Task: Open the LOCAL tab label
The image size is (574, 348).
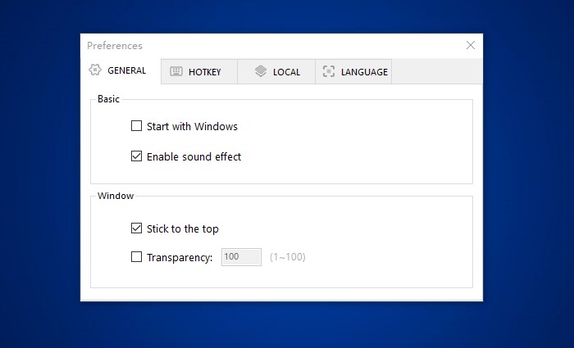Action: 287,72
